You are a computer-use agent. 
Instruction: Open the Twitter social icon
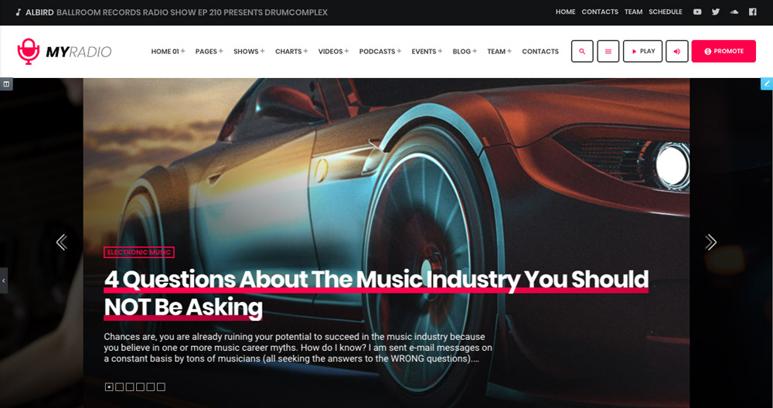(716, 12)
